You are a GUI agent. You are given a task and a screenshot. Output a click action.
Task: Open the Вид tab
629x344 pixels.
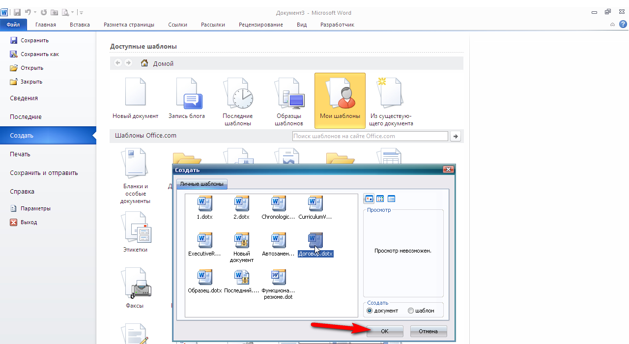coord(302,25)
